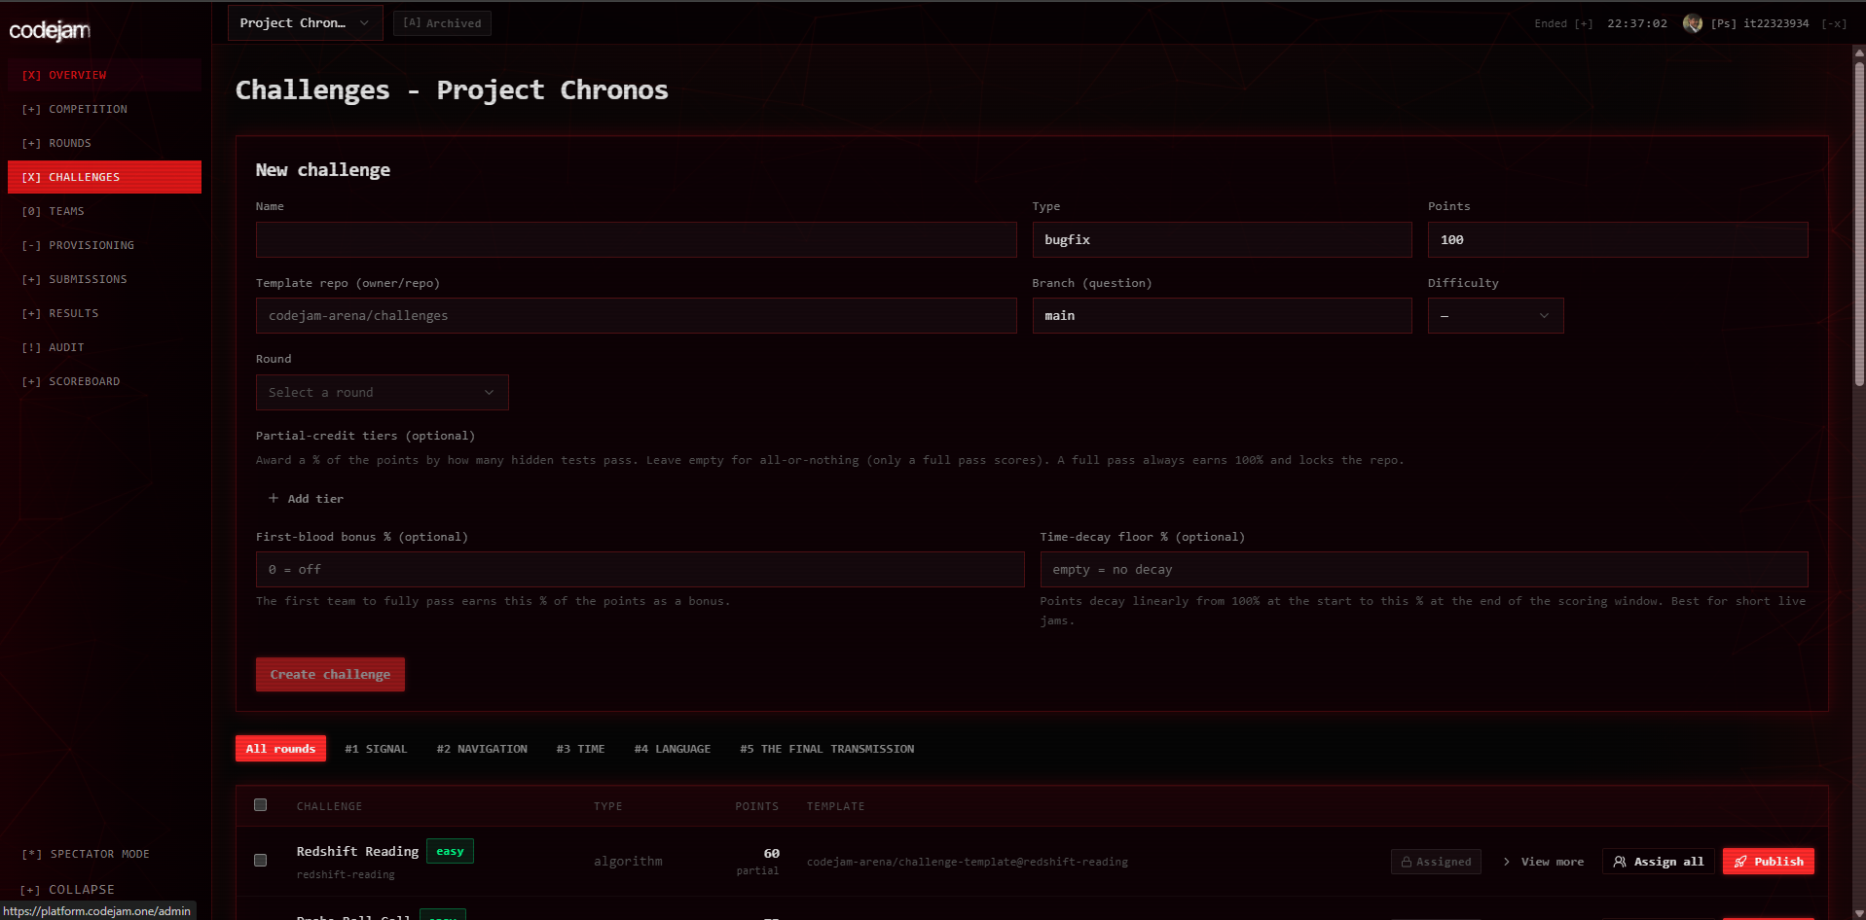Open the Select a round dropdown
The width and height of the screenshot is (1866, 920).
pos(382,393)
